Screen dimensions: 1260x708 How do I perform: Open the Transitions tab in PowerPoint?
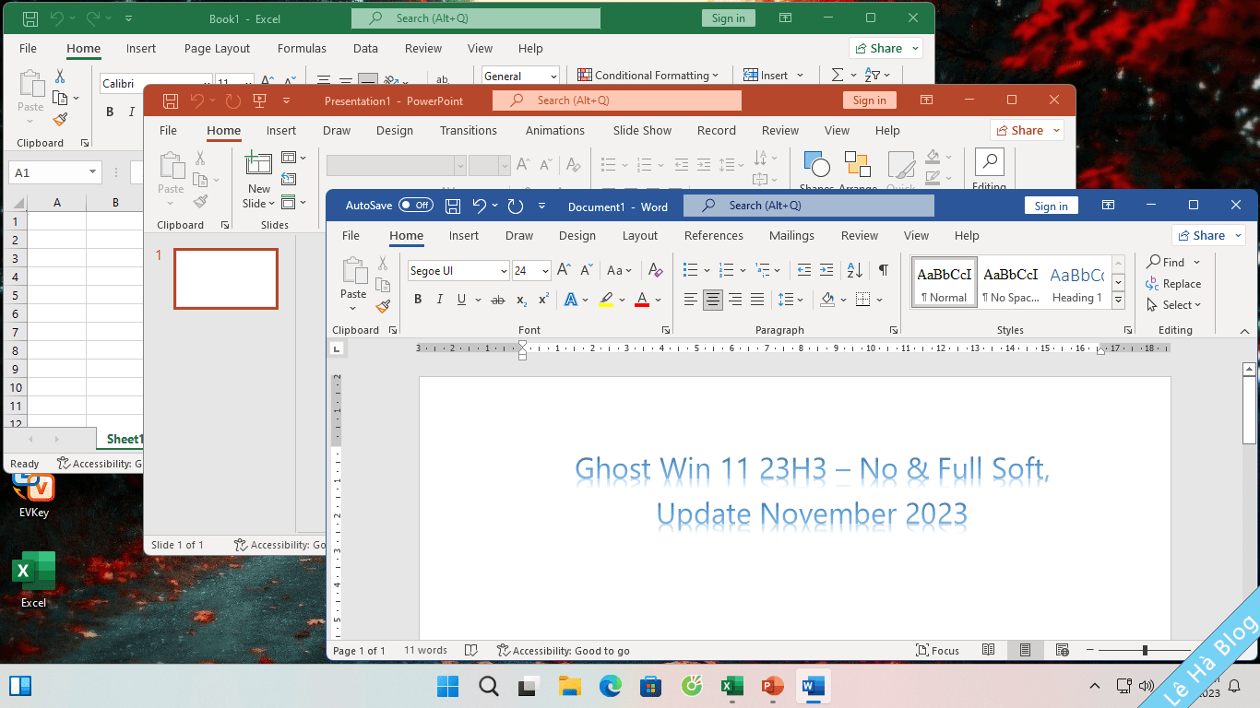click(468, 131)
